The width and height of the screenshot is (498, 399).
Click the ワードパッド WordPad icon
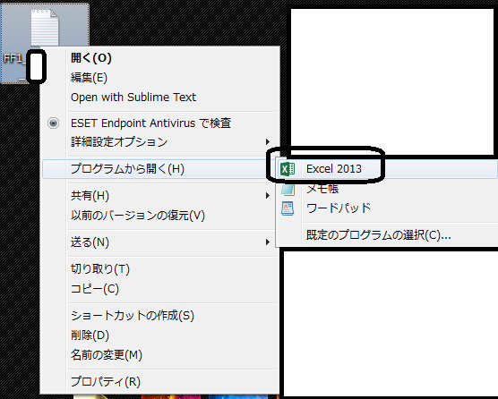(x=288, y=208)
